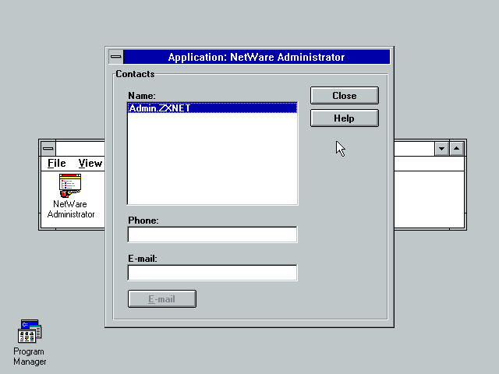Open the background window's control-menu box
This screenshot has height=374, width=499.
point(48,148)
